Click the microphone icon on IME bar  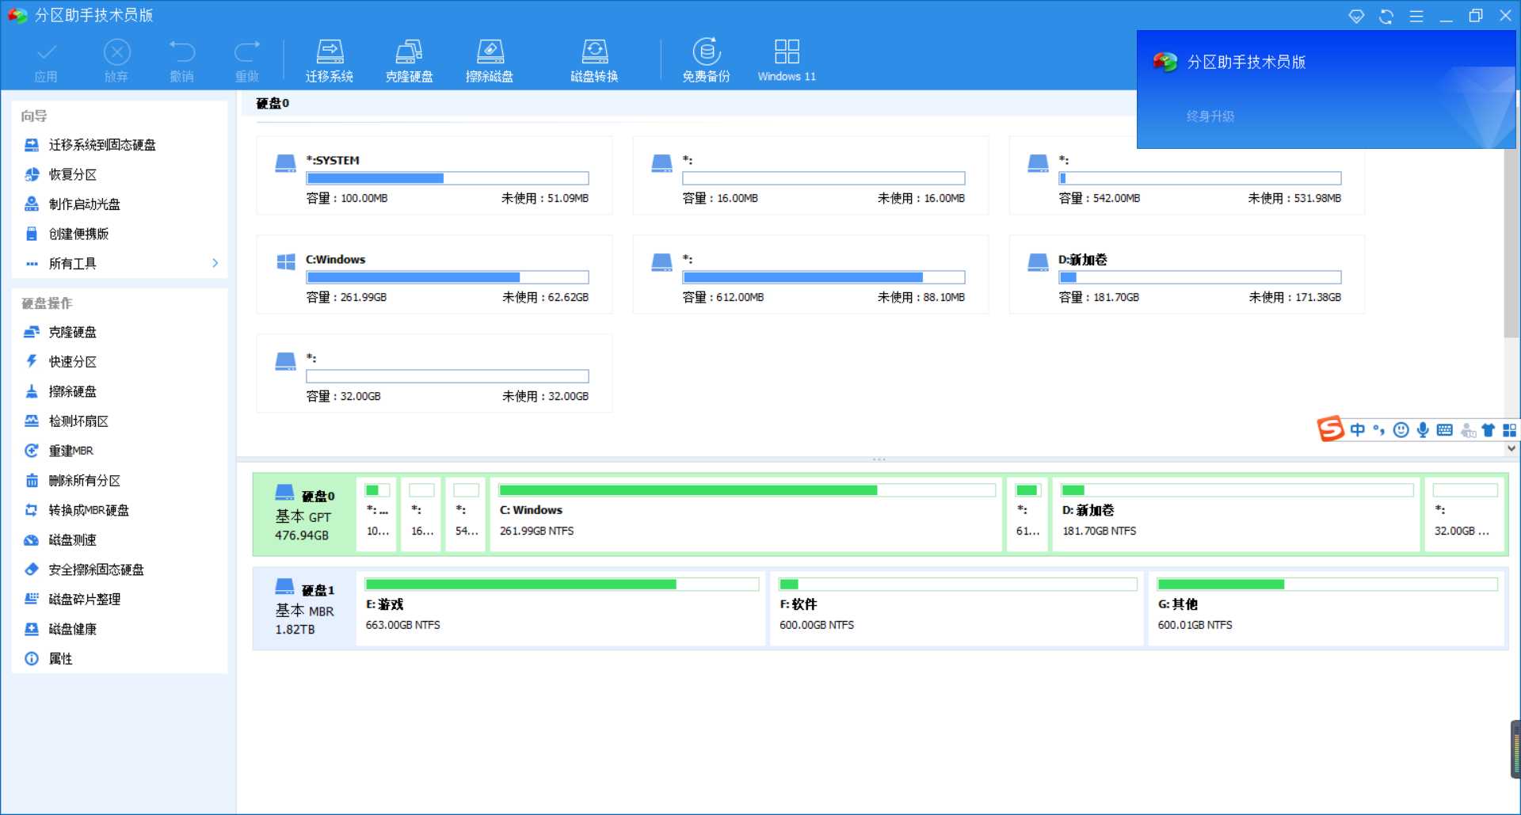(1423, 429)
